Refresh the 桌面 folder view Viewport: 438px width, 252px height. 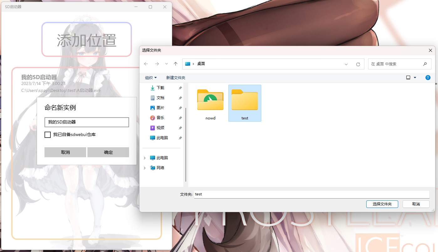coord(358,64)
